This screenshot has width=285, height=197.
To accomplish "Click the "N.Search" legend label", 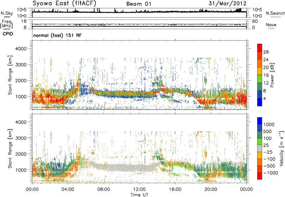I will (x=275, y=13).
